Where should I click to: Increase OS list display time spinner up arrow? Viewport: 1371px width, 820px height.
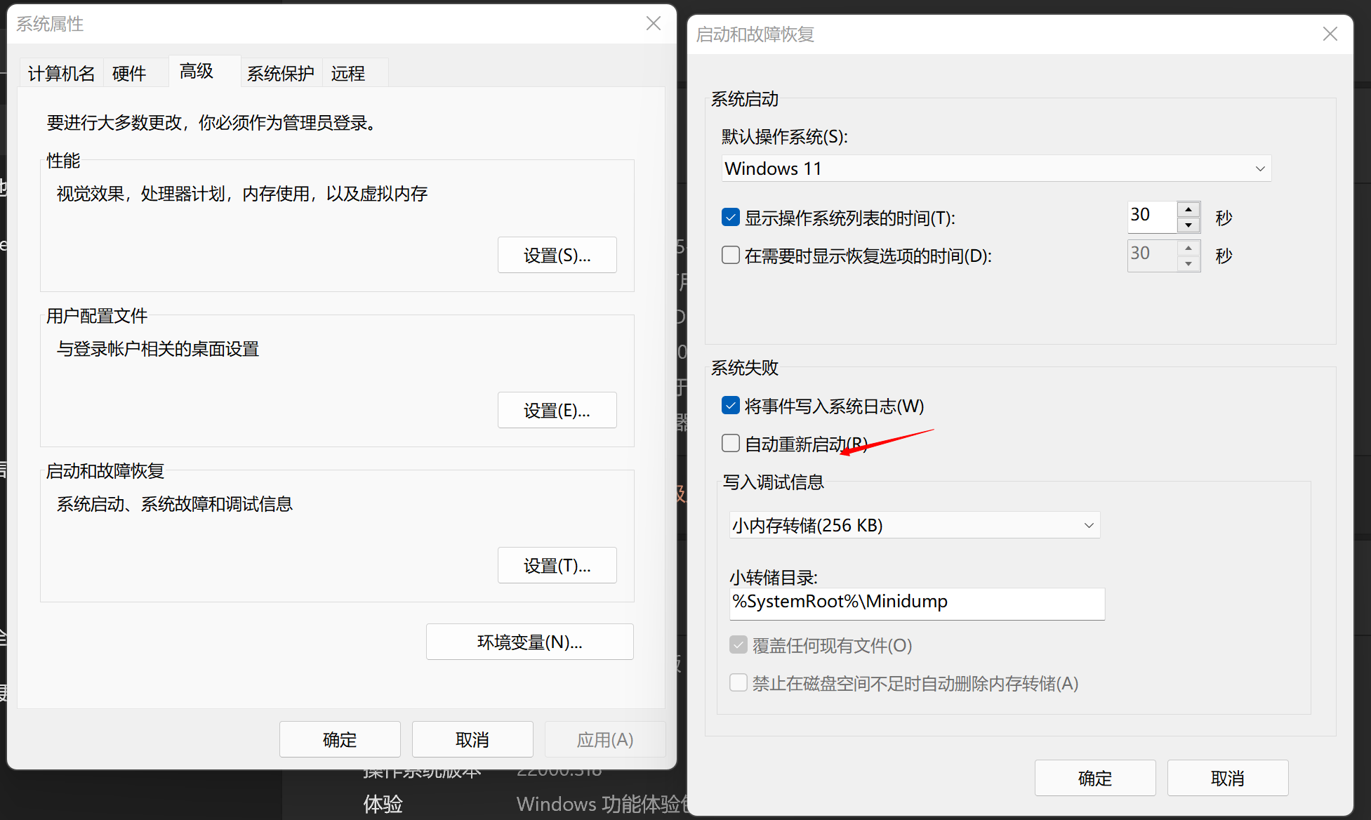pos(1188,210)
